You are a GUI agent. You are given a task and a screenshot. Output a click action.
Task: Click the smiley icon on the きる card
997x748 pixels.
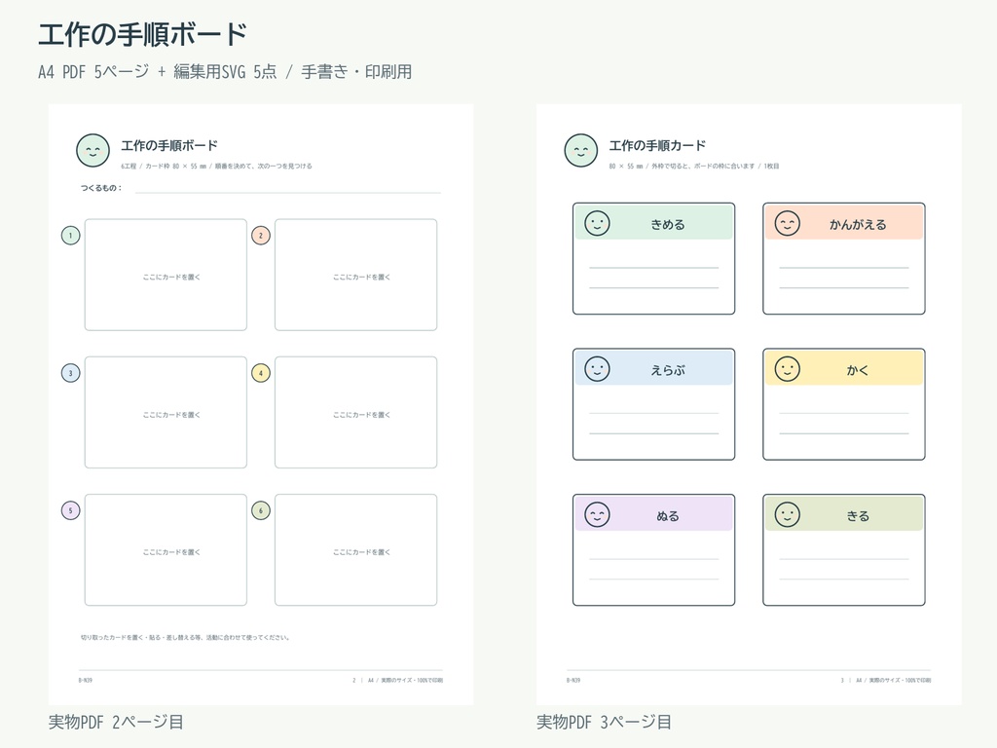[x=787, y=514]
